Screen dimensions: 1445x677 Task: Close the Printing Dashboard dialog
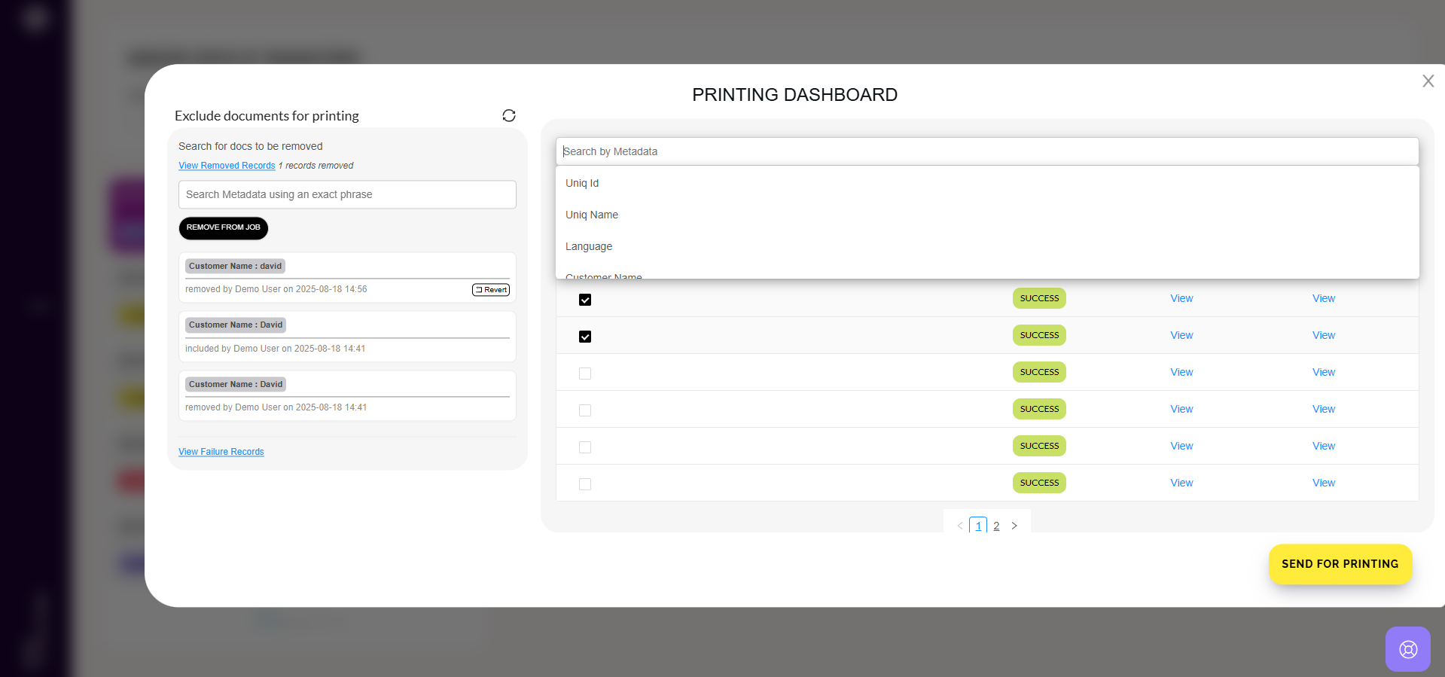click(1428, 81)
